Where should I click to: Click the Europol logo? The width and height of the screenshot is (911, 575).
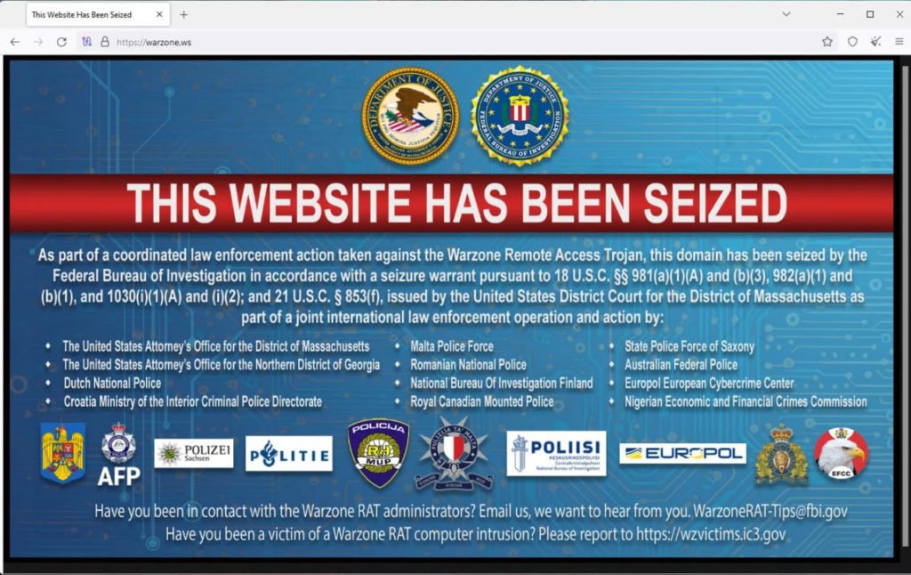point(682,453)
